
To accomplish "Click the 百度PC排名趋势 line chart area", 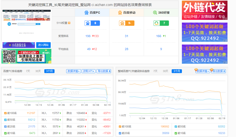I will tap(57, 92).
